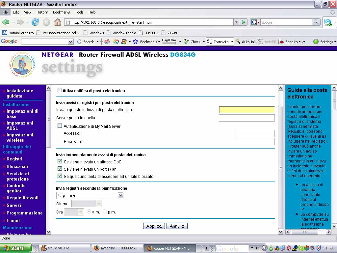The image size is (337, 253).
Task: Click the Bookmarks star icon in Google toolbar
Action: (135, 42)
